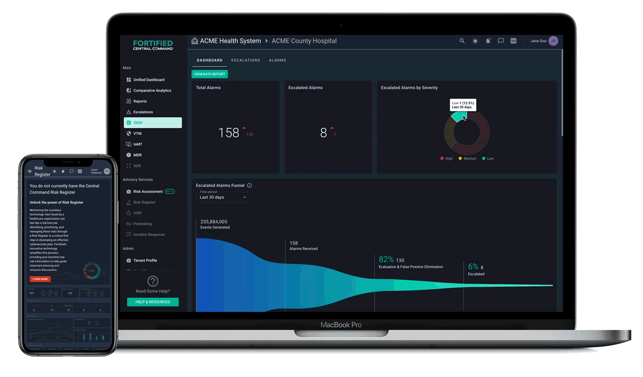643x377 pixels.
Task: Open the notifications bell on the phone
Action: click(x=63, y=171)
